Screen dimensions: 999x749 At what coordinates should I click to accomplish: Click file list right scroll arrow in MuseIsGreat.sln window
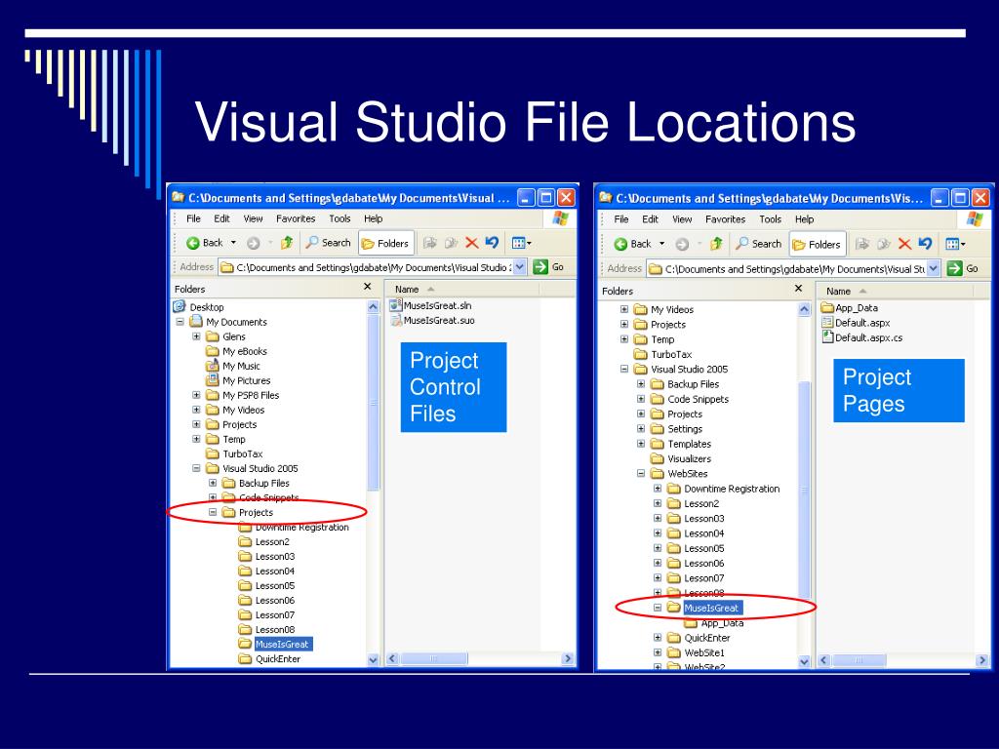pos(567,659)
